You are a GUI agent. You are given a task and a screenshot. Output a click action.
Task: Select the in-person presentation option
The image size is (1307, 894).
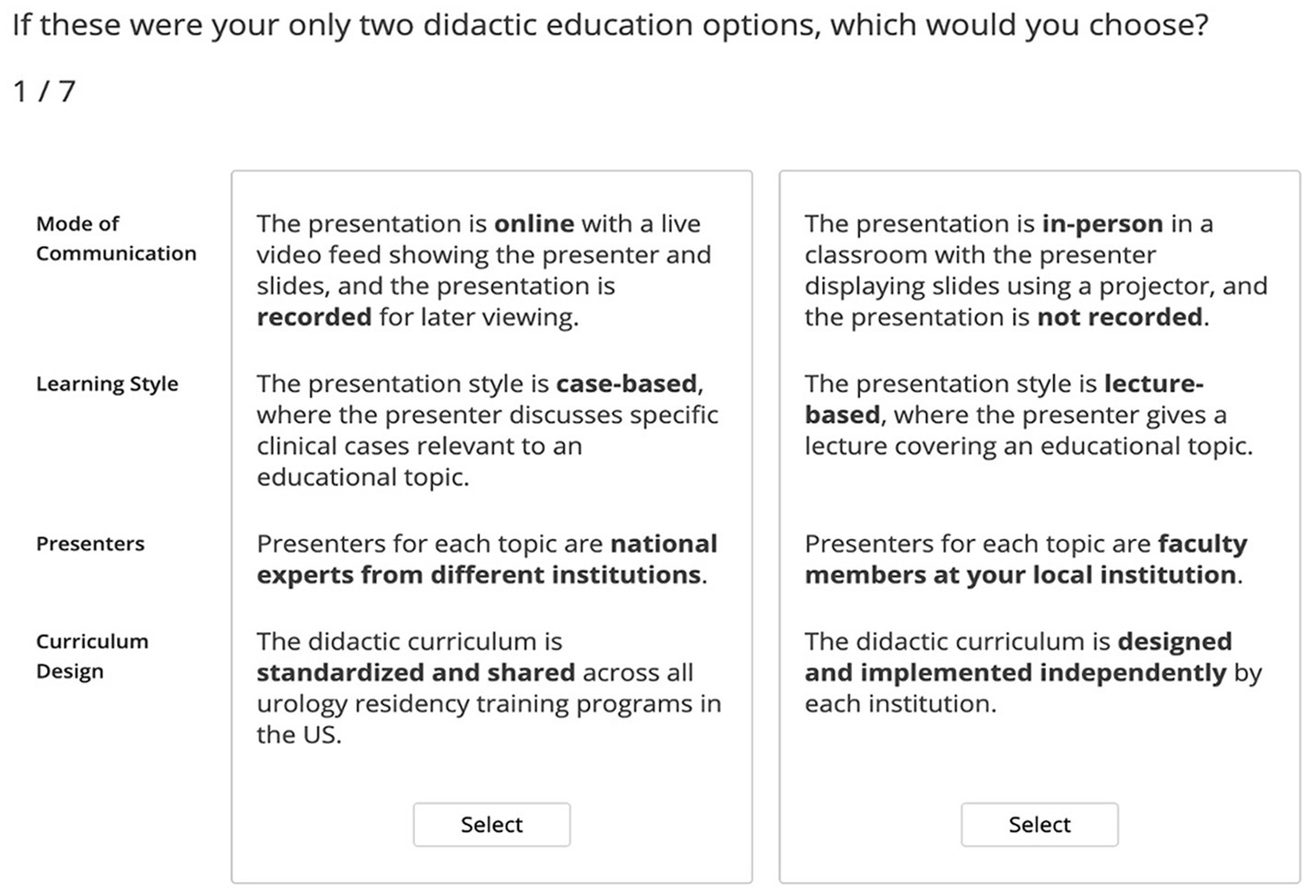pyautogui.click(x=1039, y=824)
